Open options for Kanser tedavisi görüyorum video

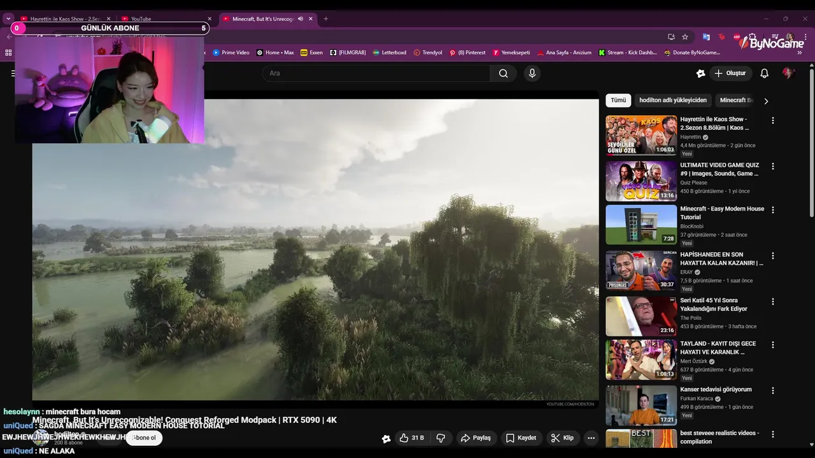[773, 391]
